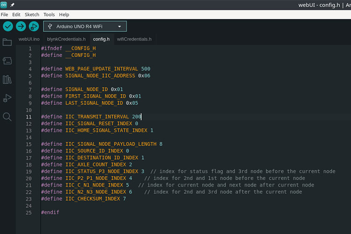Click the comment on line 21 about next node
Viewport: 351px width, 234px height.
[x=226, y=185]
